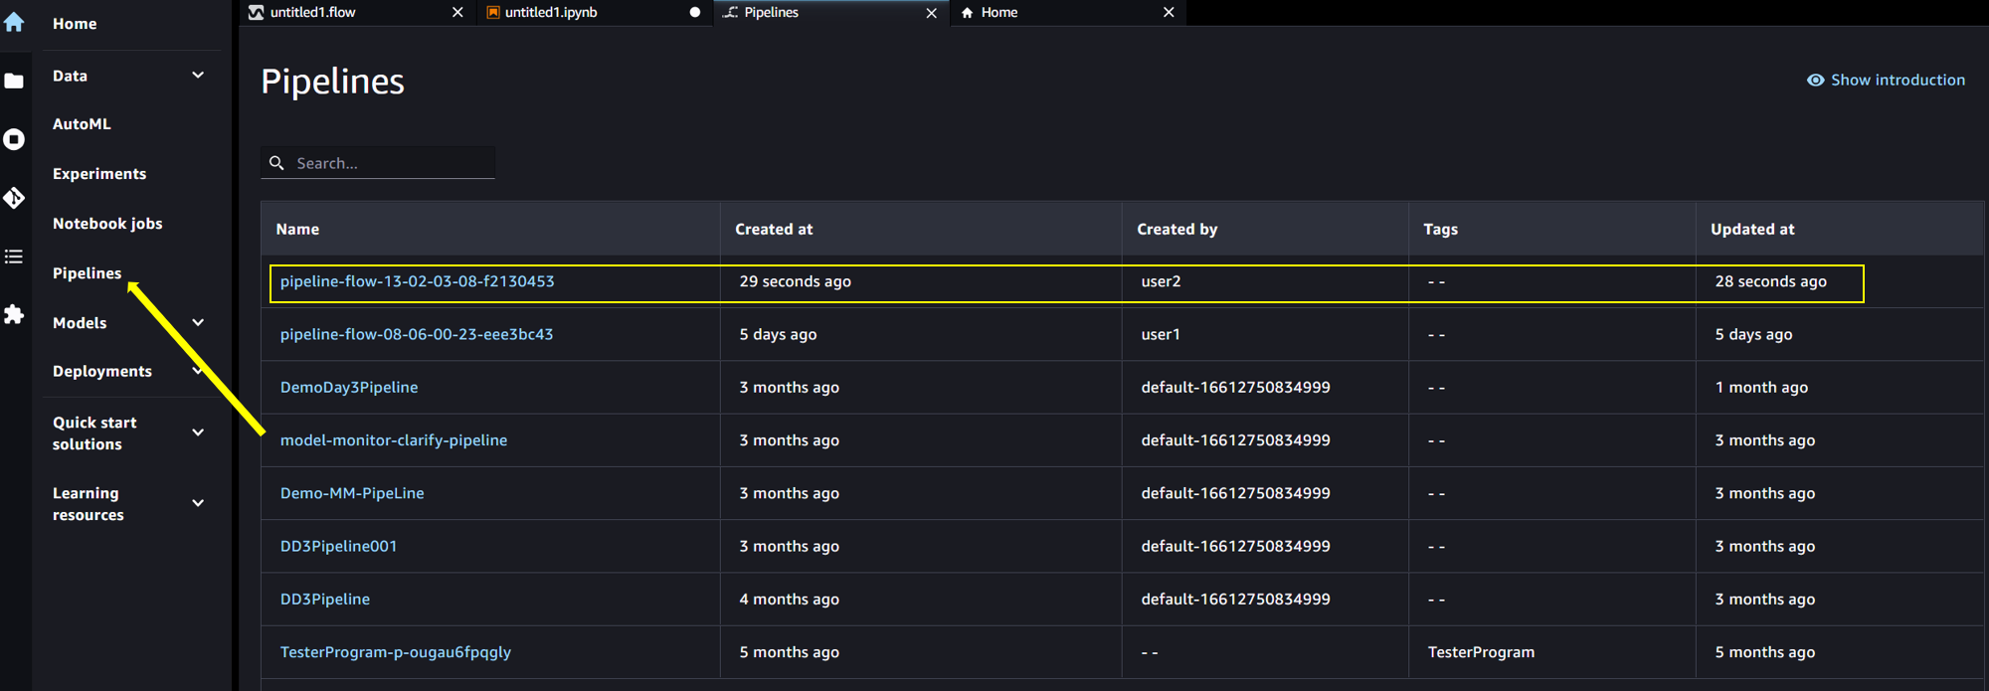This screenshot has width=1989, height=691.
Task: Click the magnifier icon in search box
Action: (x=276, y=162)
